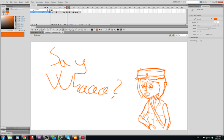The width and height of the screenshot is (224, 140).
Task: Select the Zoom magnifier tool
Action: tap(85, 30)
